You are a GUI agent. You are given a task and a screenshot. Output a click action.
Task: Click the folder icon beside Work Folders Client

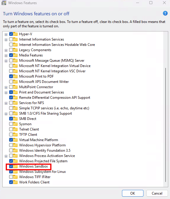pyautogui.click(x=15, y=182)
